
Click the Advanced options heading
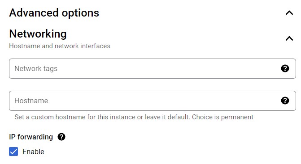pyautogui.click(x=54, y=13)
